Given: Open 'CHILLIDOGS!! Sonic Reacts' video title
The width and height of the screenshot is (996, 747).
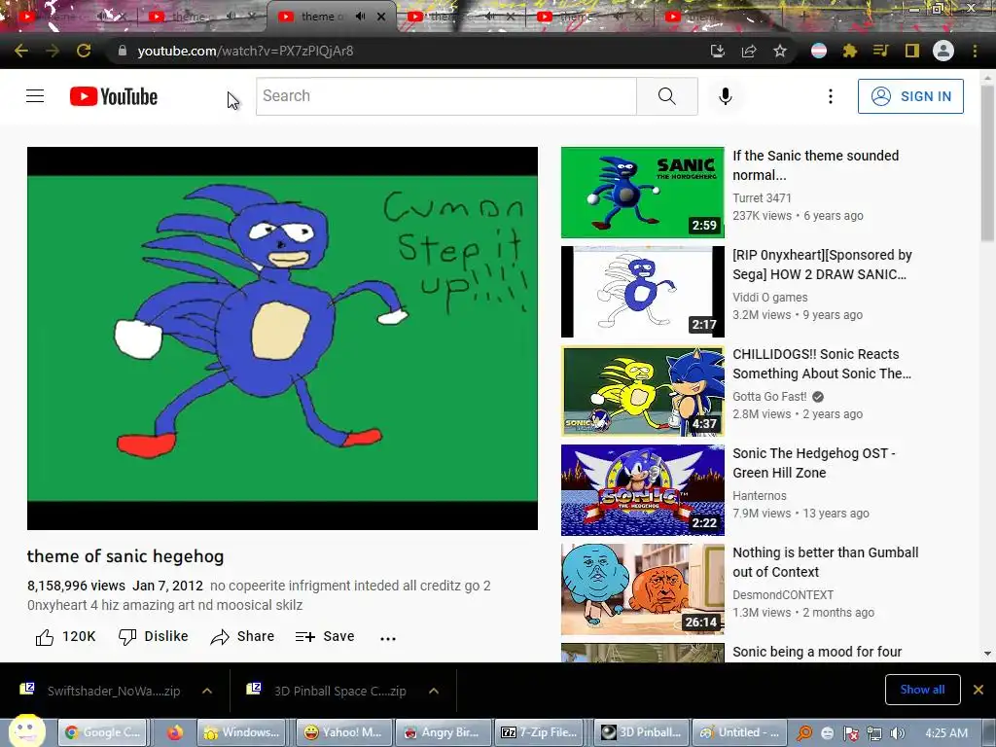Looking at the screenshot, I should click(822, 364).
